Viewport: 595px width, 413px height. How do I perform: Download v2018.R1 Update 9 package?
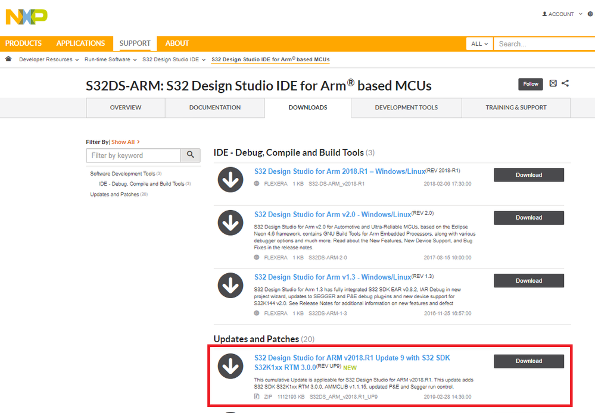[x=529, y=361]
